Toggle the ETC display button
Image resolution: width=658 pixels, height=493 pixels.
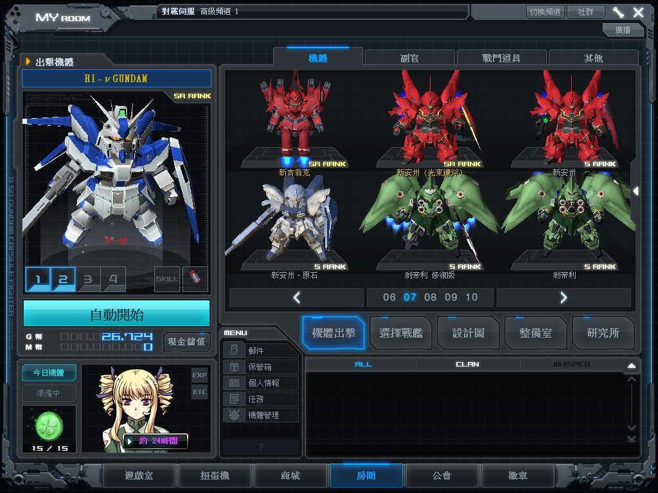tap(199, 392)
